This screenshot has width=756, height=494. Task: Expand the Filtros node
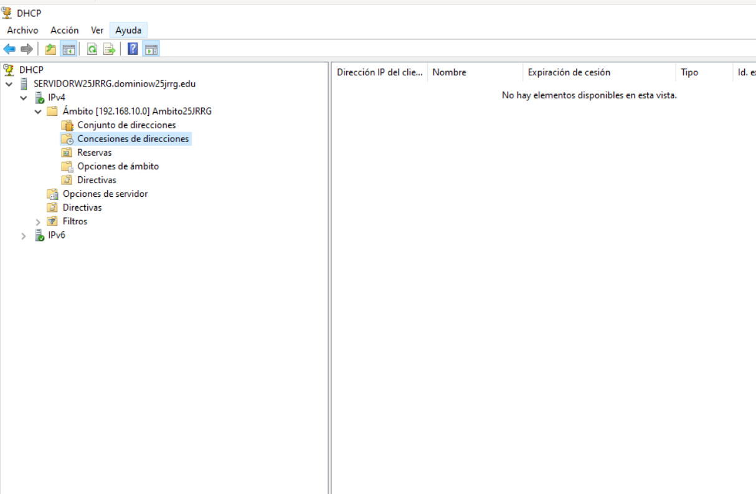point(38,222)
